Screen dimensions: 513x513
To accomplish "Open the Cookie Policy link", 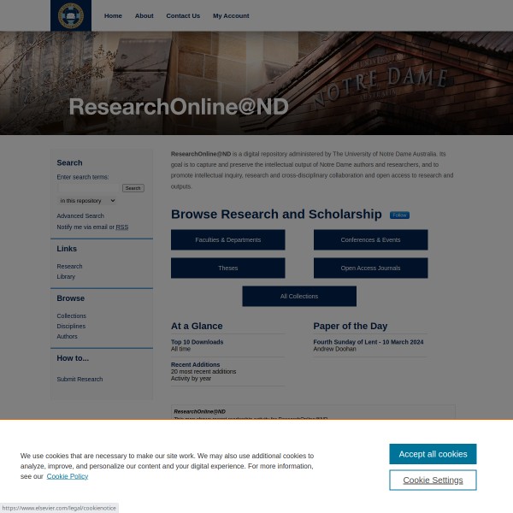I will [67, 476].
